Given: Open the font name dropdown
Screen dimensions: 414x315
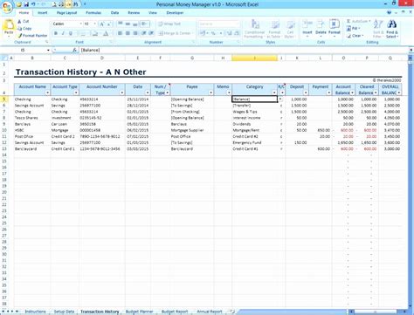Looking at the screenshot, I should click(80, 24).
